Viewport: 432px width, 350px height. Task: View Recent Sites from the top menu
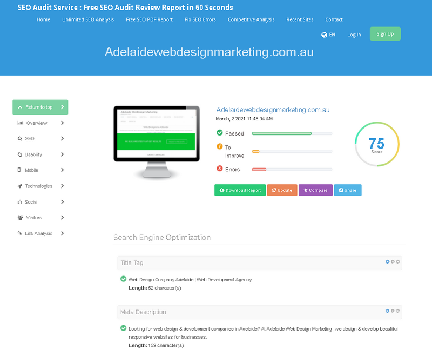tap(300, 19)
